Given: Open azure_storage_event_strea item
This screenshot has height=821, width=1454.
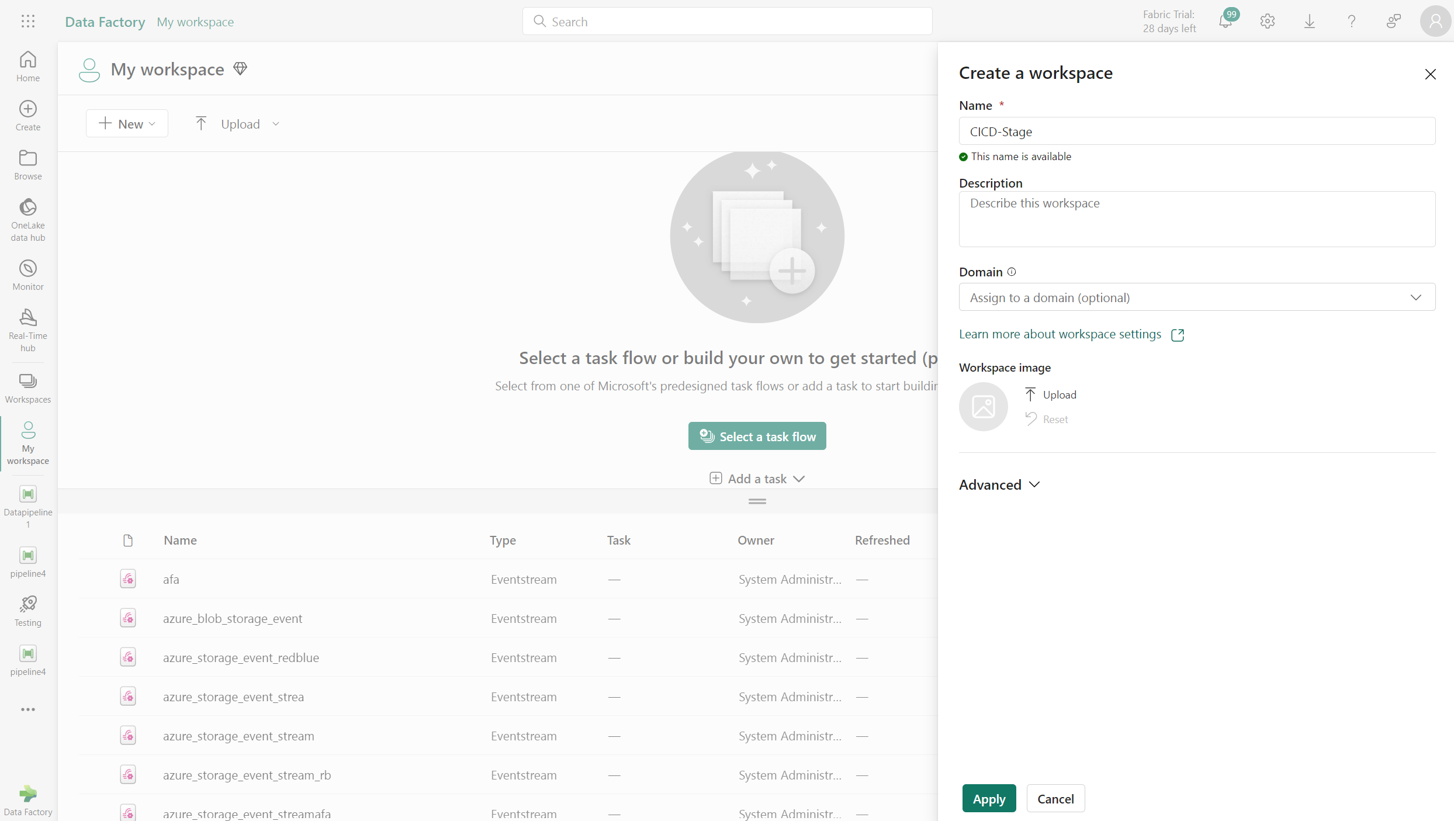Looking at the screenshot, I should pos(233,697).
